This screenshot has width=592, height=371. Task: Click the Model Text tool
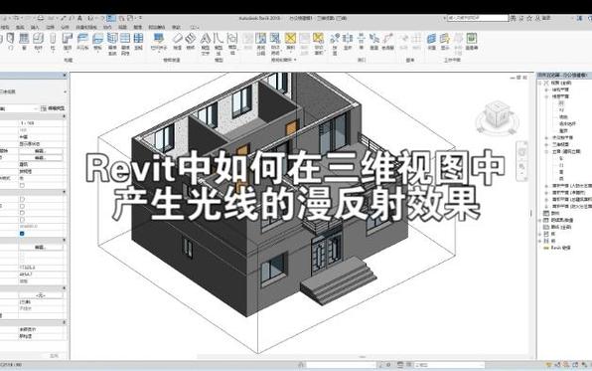(x=205, y=43)
